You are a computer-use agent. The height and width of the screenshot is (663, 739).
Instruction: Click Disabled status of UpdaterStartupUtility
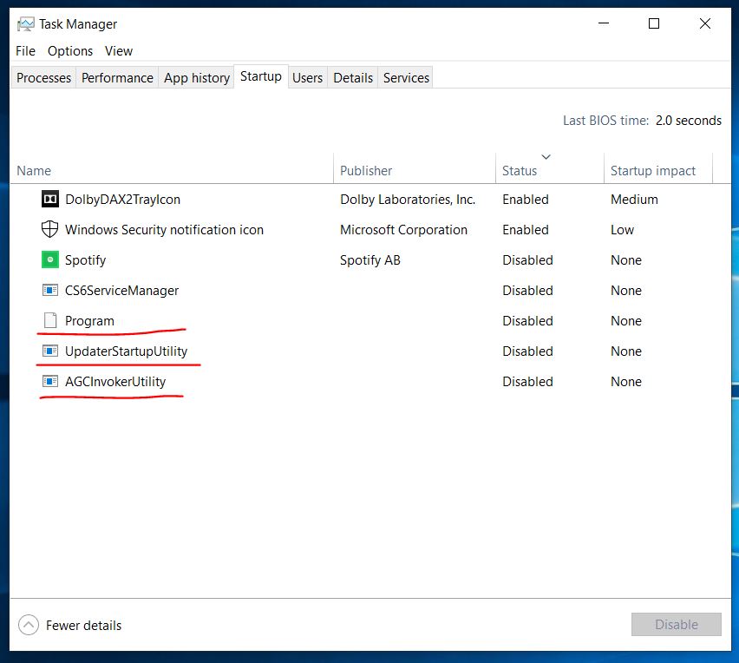(x=527, y=351)
